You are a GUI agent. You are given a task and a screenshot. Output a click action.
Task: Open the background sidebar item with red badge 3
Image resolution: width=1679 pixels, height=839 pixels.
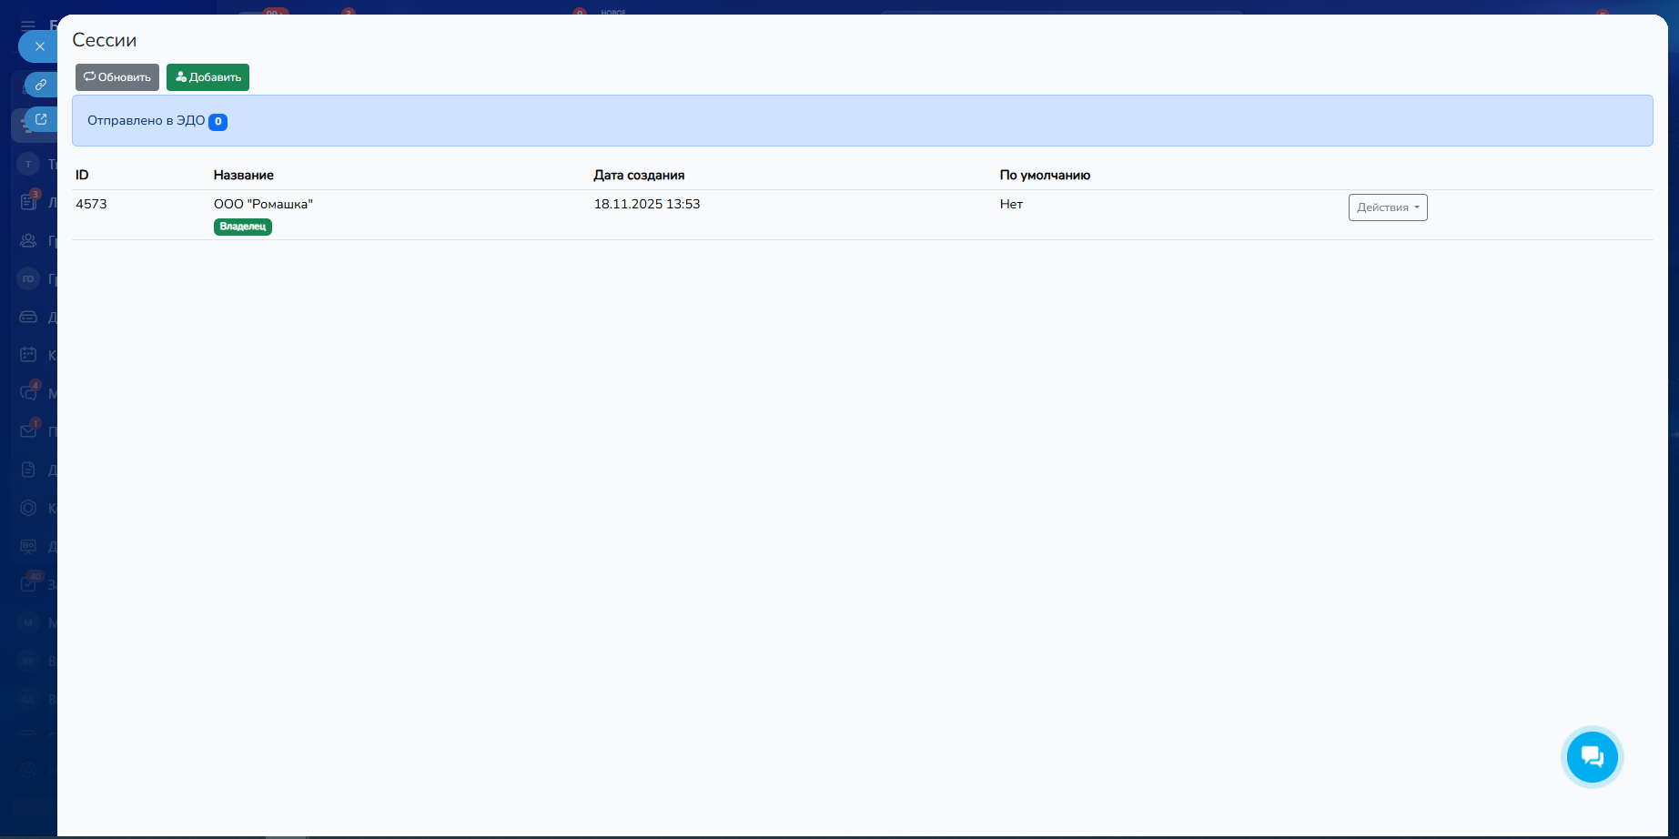29,201
